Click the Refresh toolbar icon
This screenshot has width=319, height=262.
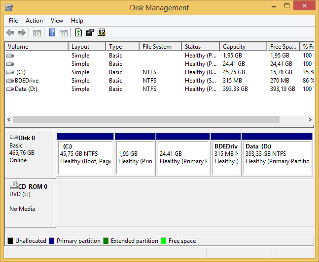click(x=78, y=32)
